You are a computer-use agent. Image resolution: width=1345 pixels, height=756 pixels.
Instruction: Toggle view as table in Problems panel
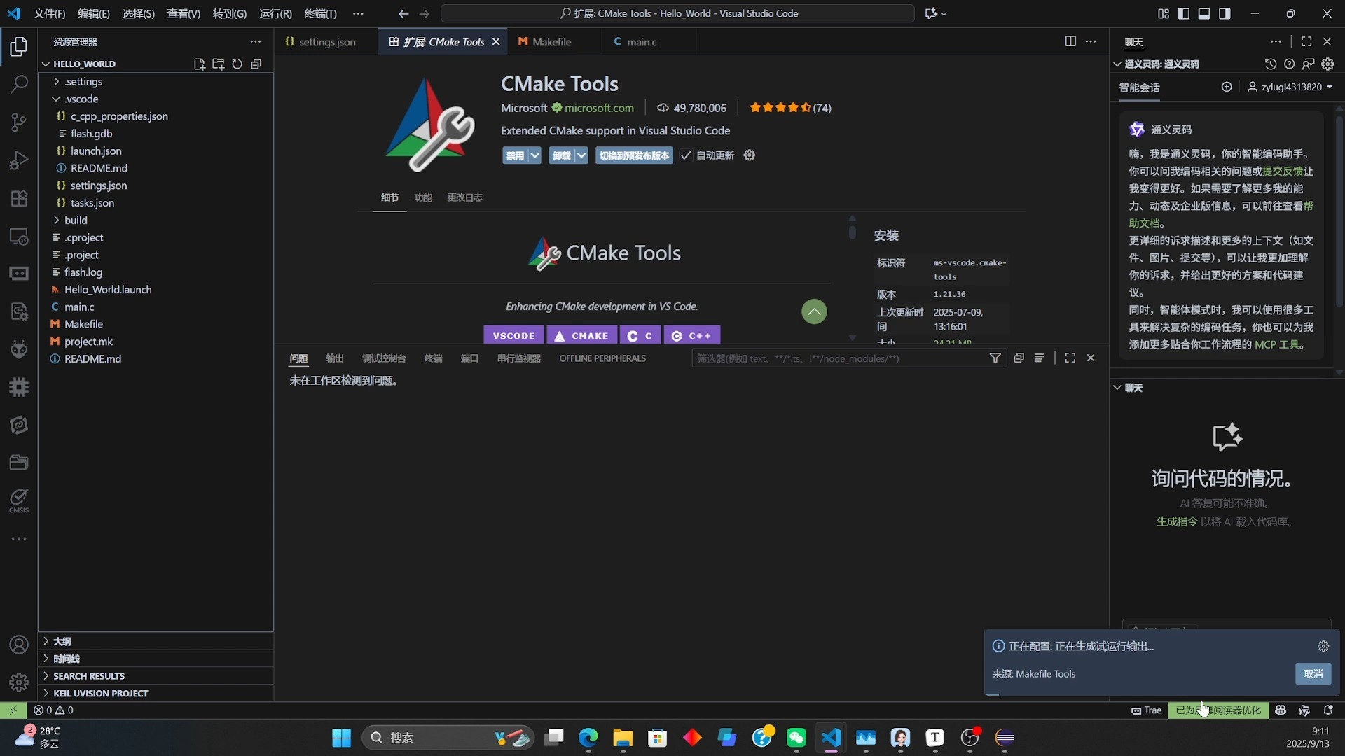pos(1039,358)
